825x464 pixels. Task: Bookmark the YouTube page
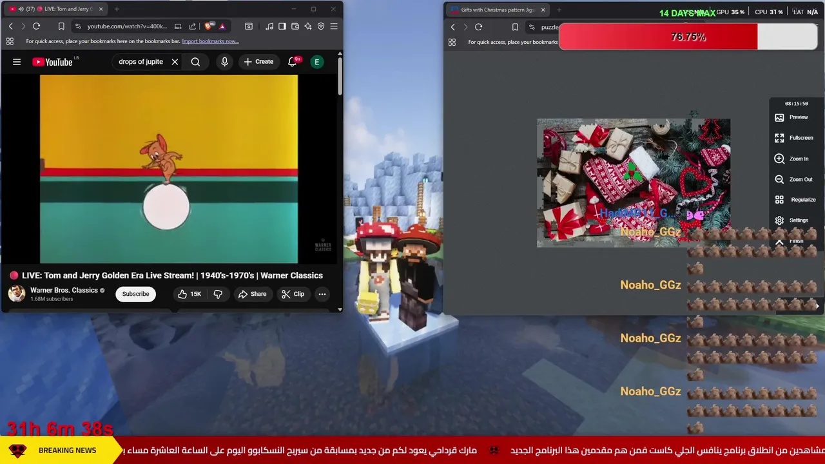[x=61, y=26]
